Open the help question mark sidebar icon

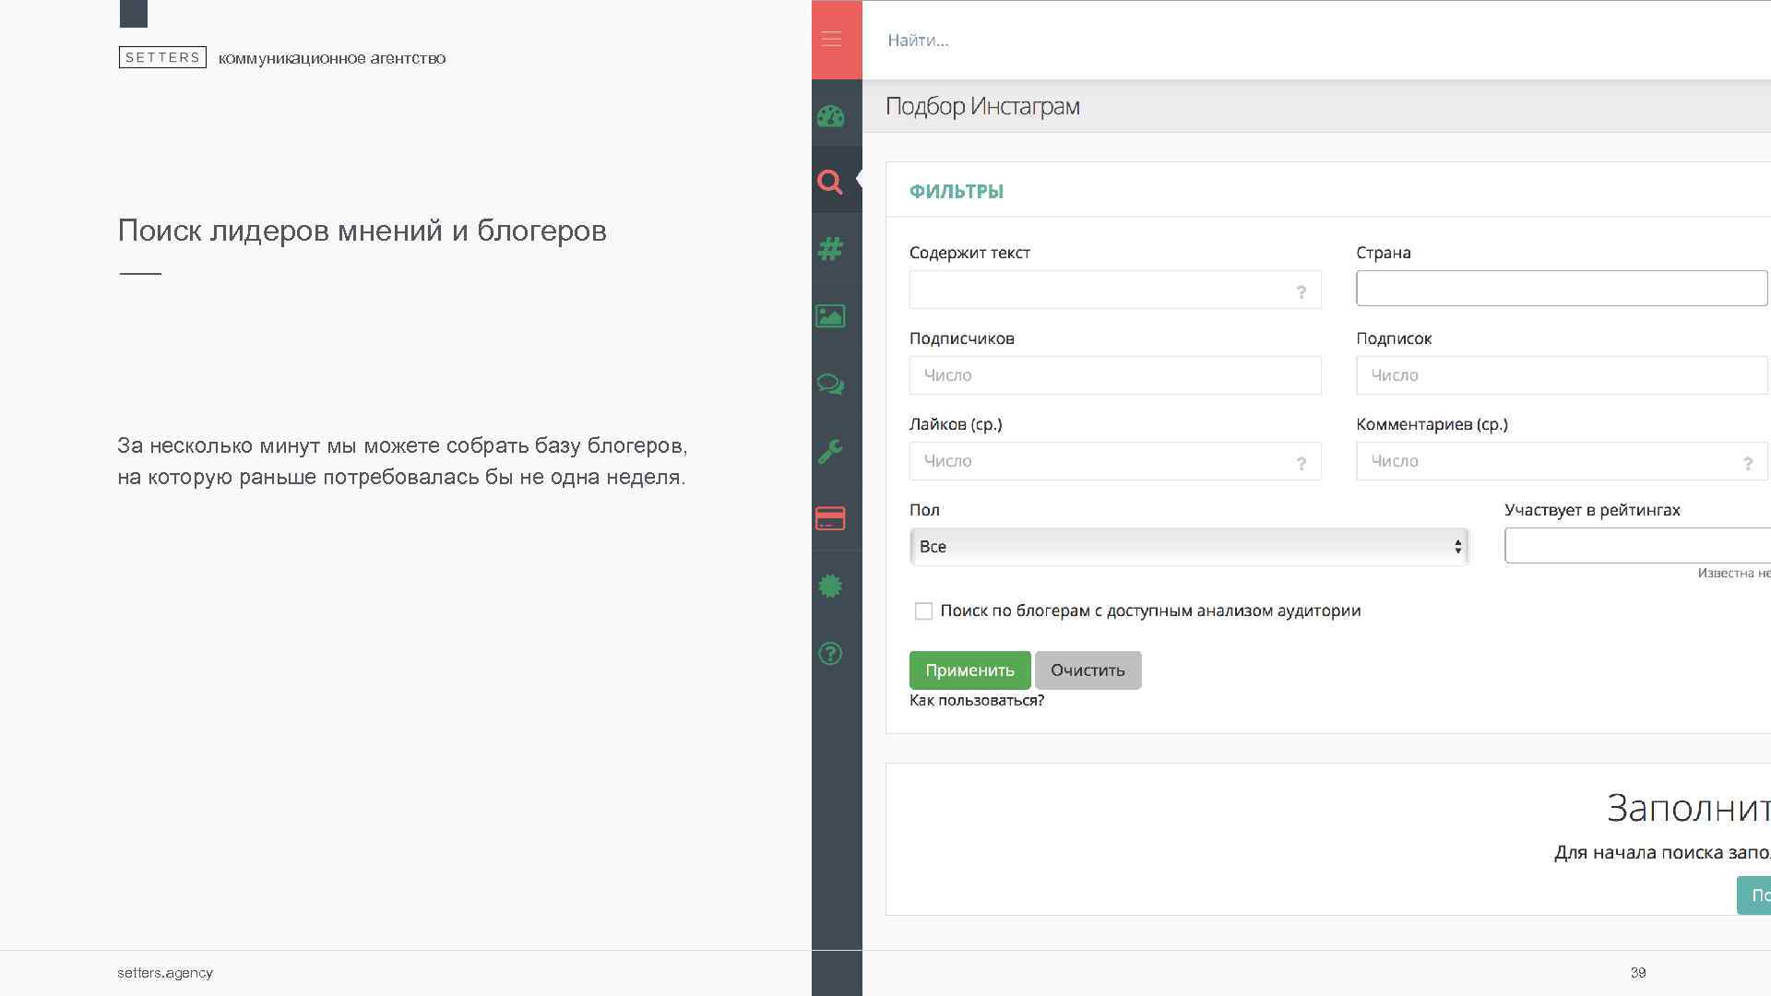(830, 654)
